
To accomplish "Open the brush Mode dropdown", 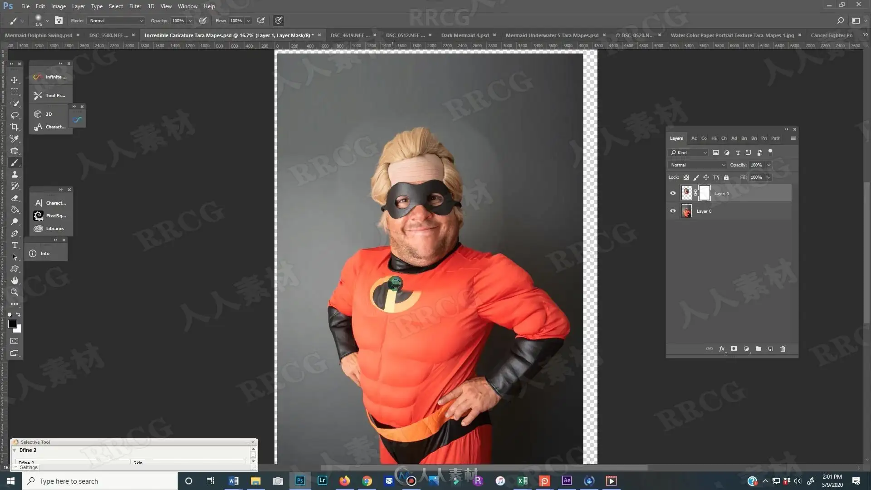I will click(x=116, y=20).
